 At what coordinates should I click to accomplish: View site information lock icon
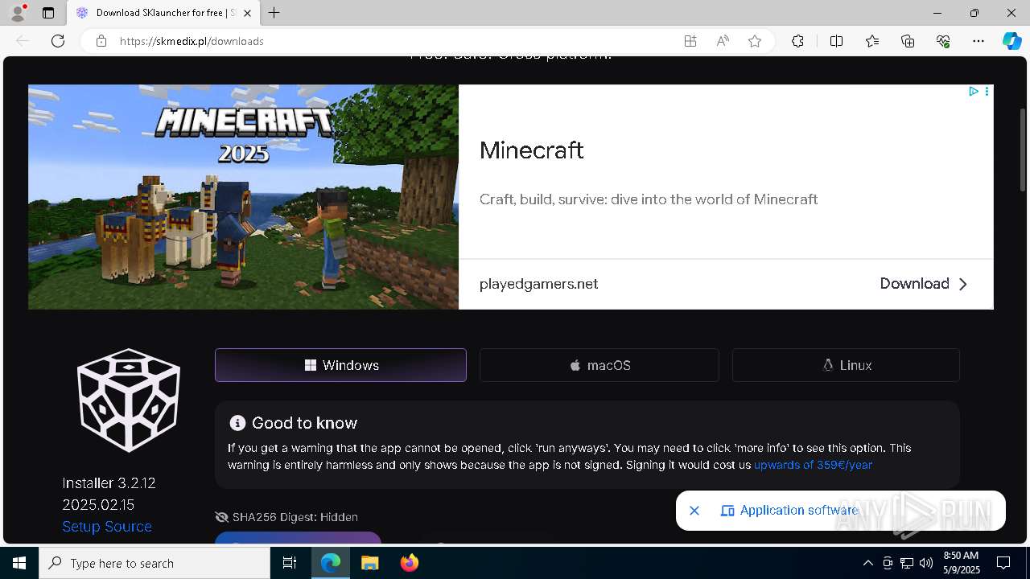(x=101, y=41)
